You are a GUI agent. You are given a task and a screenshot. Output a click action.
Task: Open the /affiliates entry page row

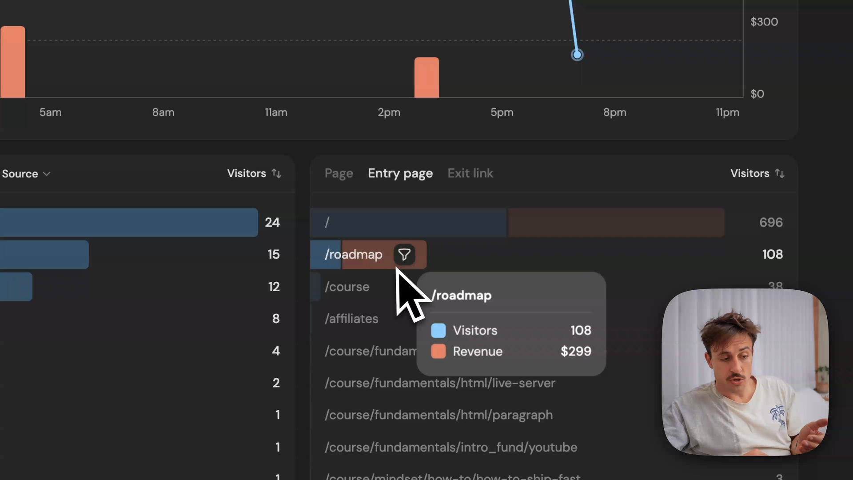point(351,319)
